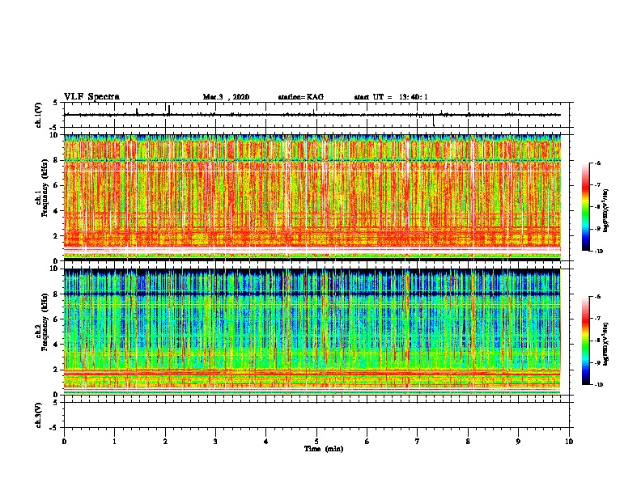This screenshot has height=495, width=641.
Task: Click the "-6" label on ch.2 color bar
Action: 597,297
